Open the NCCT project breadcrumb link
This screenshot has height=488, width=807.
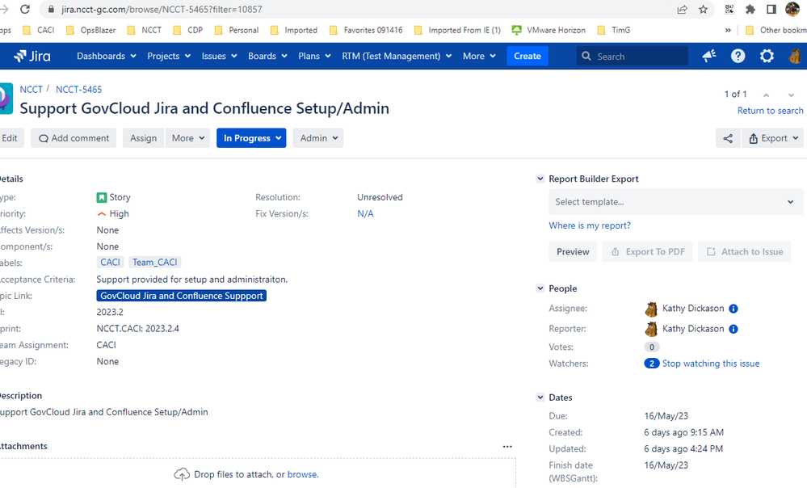[x=31, y=90]
